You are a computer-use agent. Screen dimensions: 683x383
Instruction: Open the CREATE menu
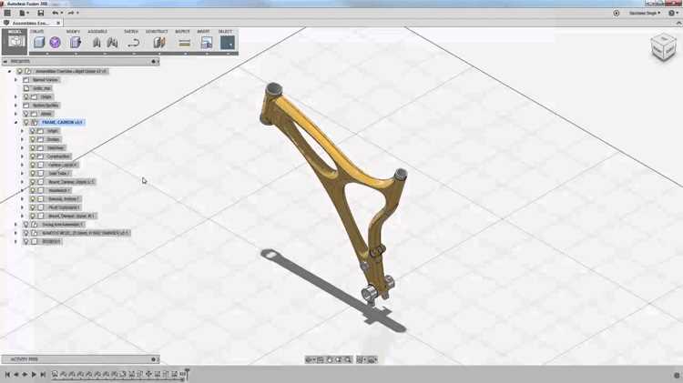(36, 31)
